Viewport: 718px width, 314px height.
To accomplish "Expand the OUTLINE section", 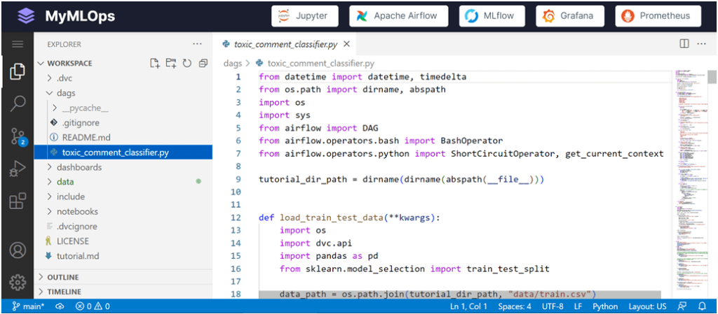I will 63,277.
